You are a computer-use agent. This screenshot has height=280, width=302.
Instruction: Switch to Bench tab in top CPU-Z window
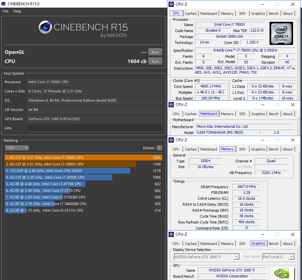274,14
